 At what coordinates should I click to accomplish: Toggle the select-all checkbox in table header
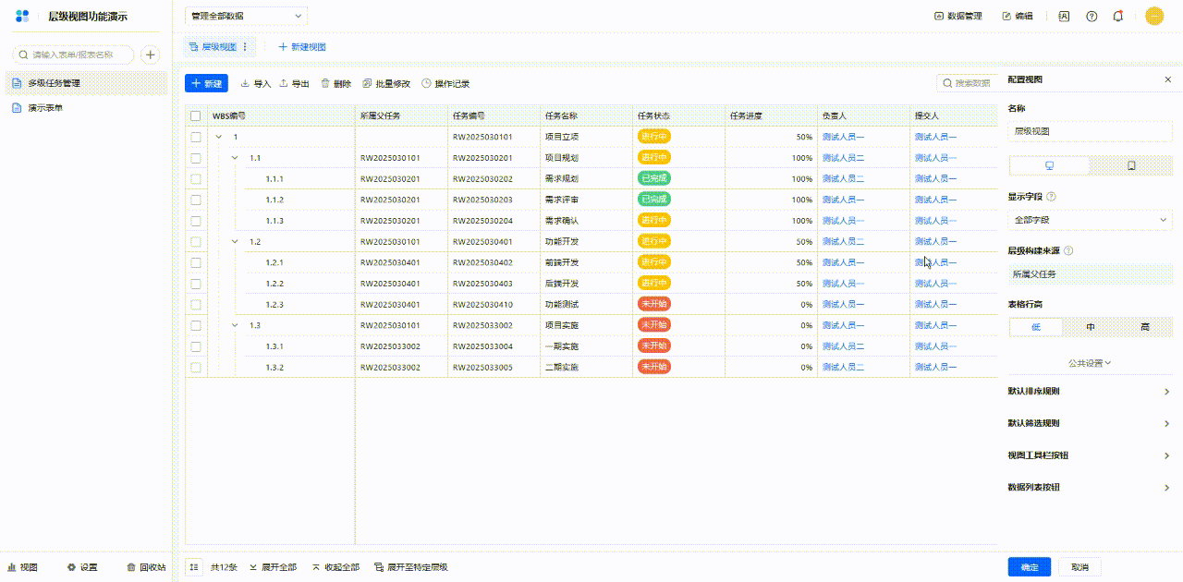(195, 116)
